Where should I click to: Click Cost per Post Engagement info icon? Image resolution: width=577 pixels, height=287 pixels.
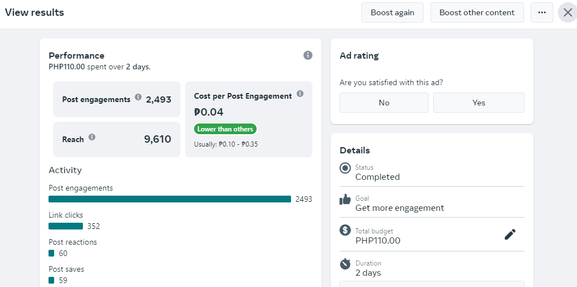pyautogui.click(x=300, y=94)
